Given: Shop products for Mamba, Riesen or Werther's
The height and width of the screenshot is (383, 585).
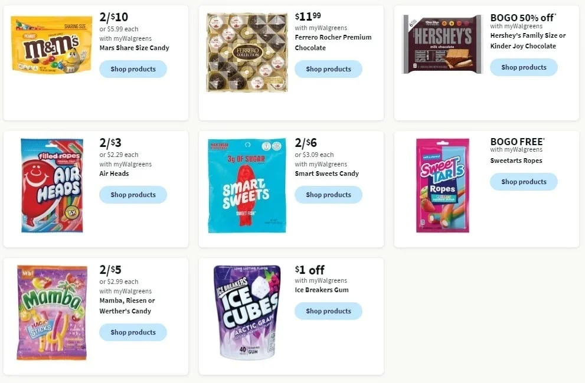Looking at the screenshot, I should coord(133,332).
